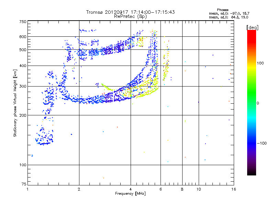The image size is (275, 206).
Task: Click the y-axis tick label "600"
Action: pos(23,37)
